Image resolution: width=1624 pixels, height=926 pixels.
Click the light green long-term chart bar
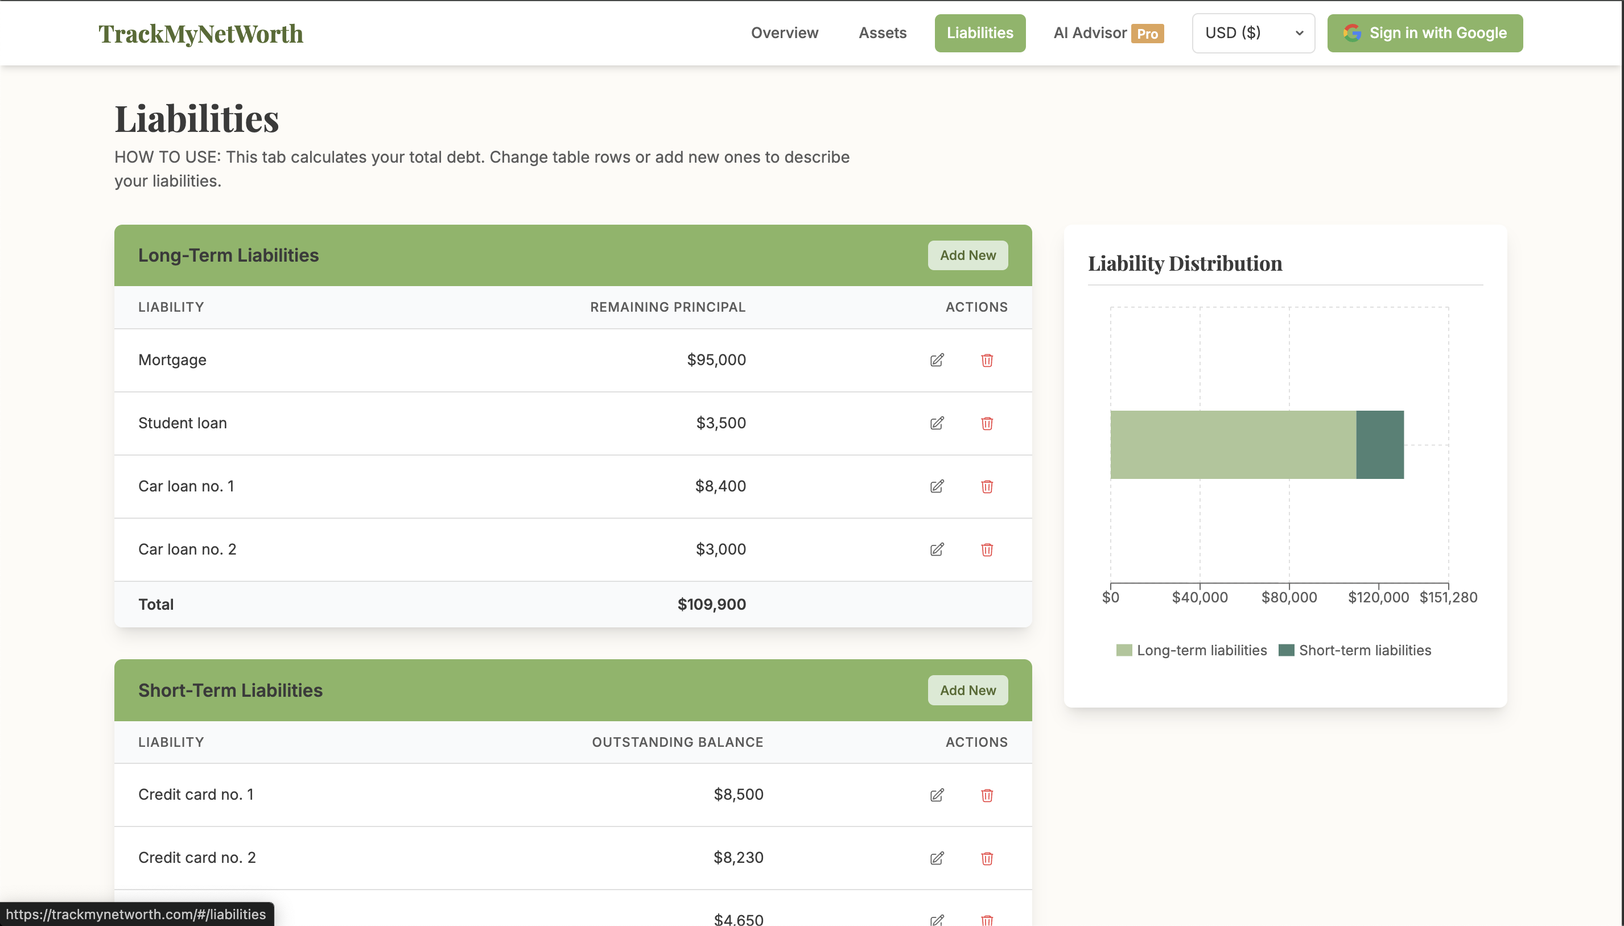pos(1233,445)
